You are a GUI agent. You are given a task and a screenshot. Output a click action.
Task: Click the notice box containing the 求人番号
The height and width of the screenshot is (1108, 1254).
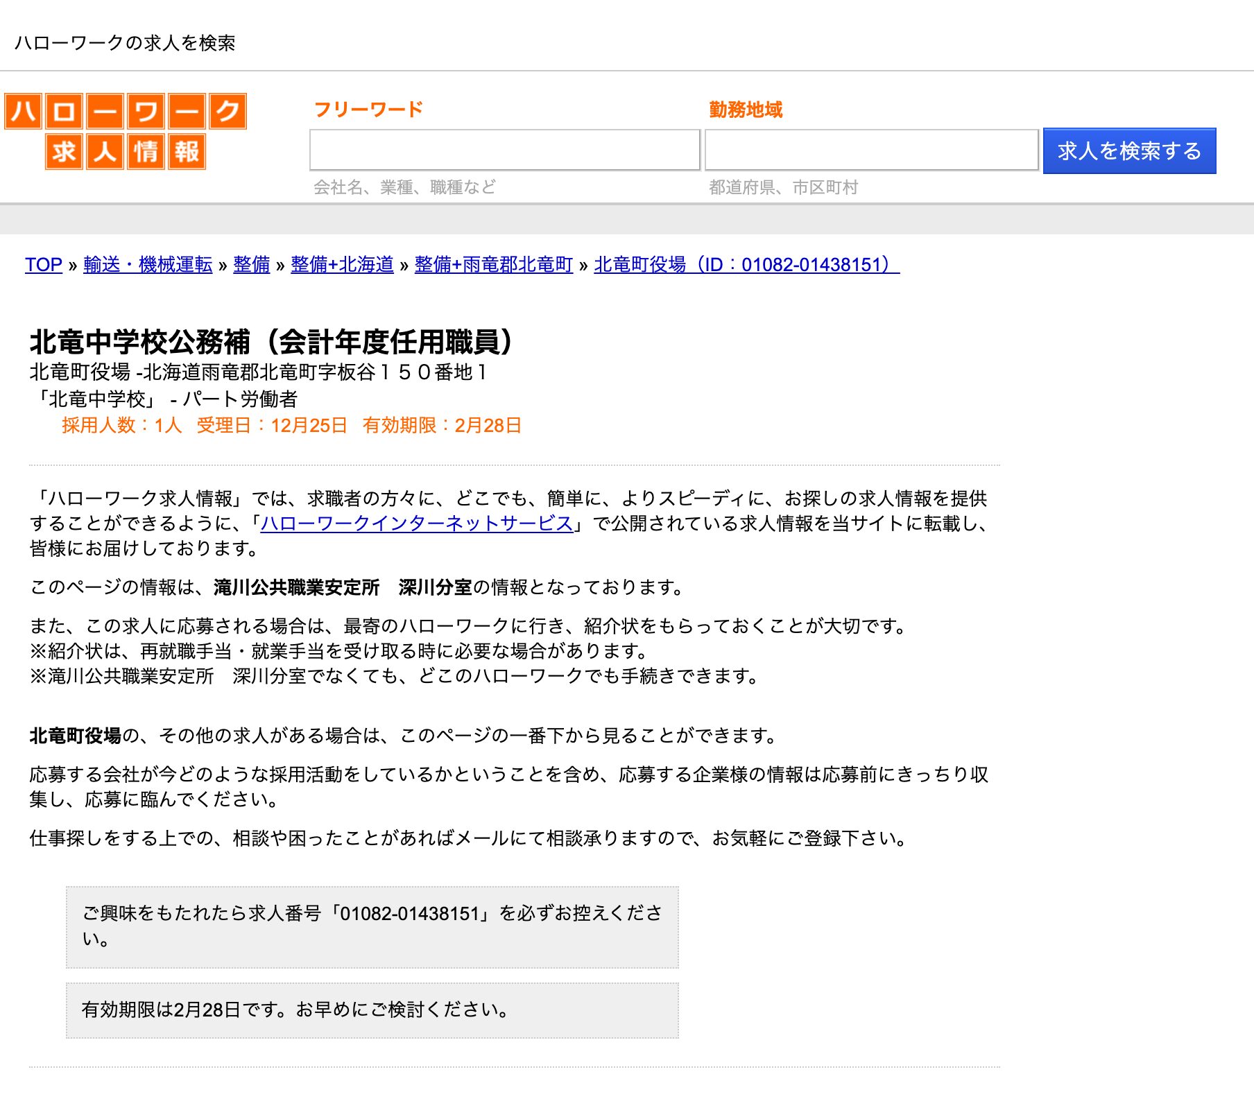(x=372, y=926)
